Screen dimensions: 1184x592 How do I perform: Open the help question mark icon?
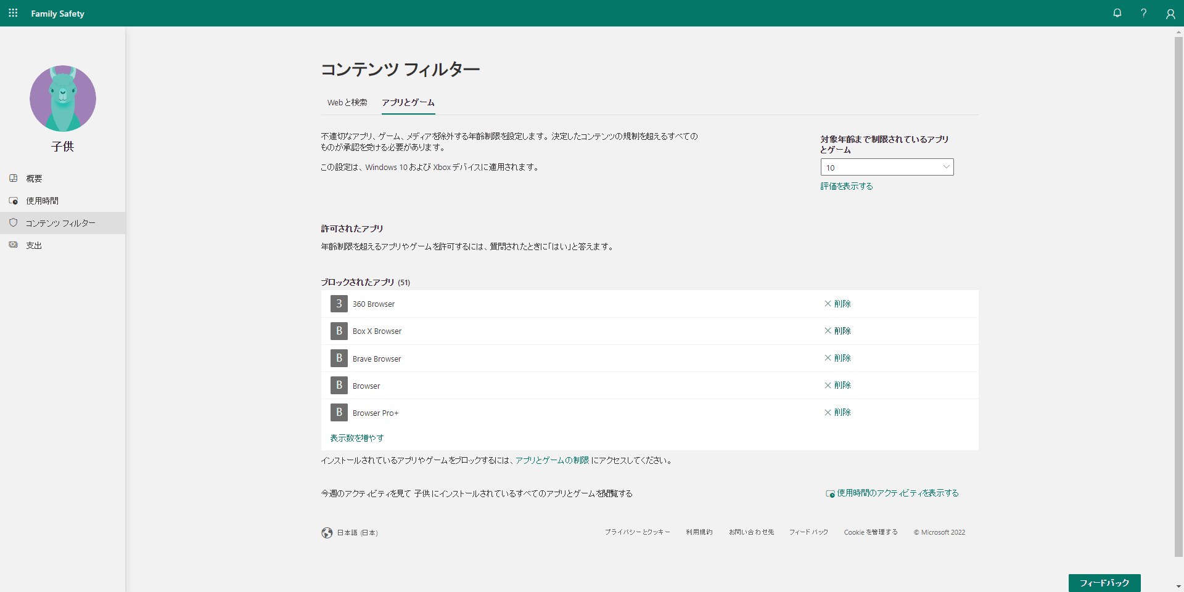pyautogui.click(x=1143, y=13)
